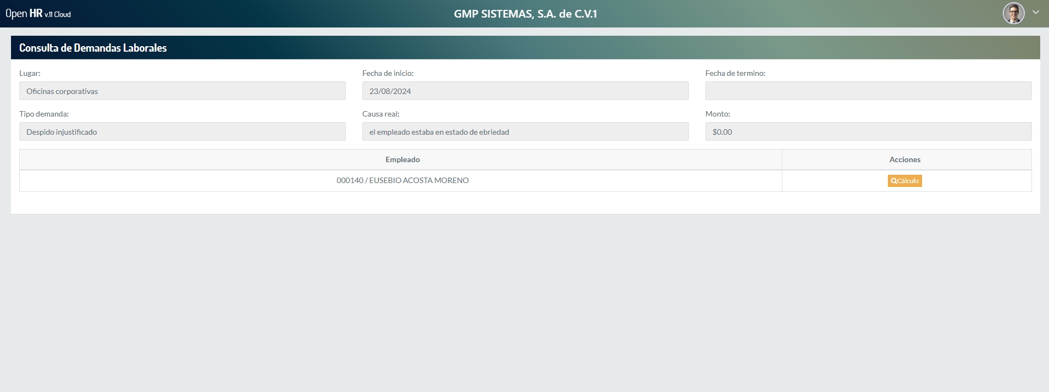This screenshot has height=392, width=1049.
Task: Click the Causa real: label
Action: tap(380, 114)
